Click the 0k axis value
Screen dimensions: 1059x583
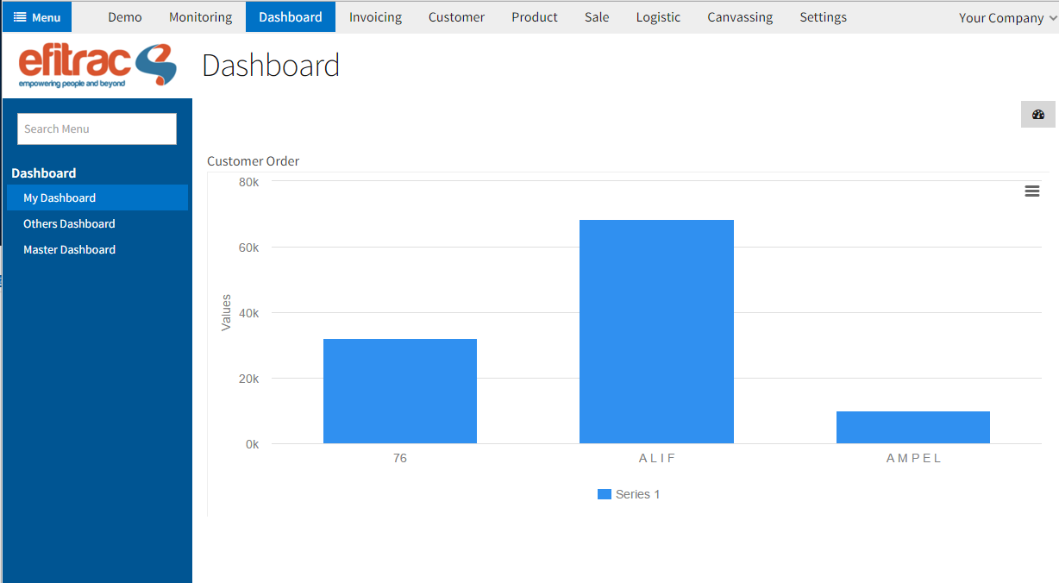pos(252,444)
